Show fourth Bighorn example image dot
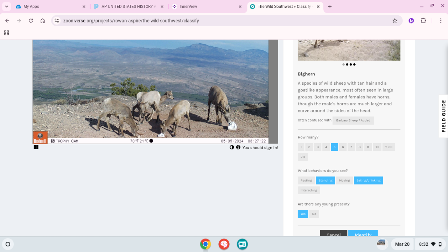The image size is (448, 252). [354, 64]
